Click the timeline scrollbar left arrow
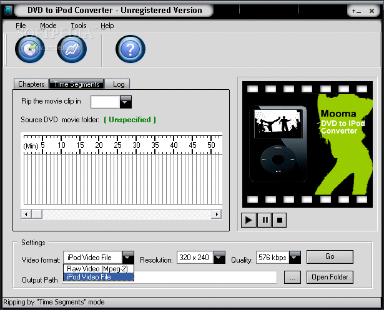The height and width of the screenshot is (310, 384). pyautogui.click(x=26, y=215)
